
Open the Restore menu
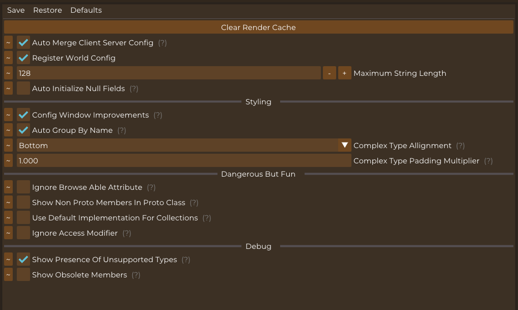(47, 10)
